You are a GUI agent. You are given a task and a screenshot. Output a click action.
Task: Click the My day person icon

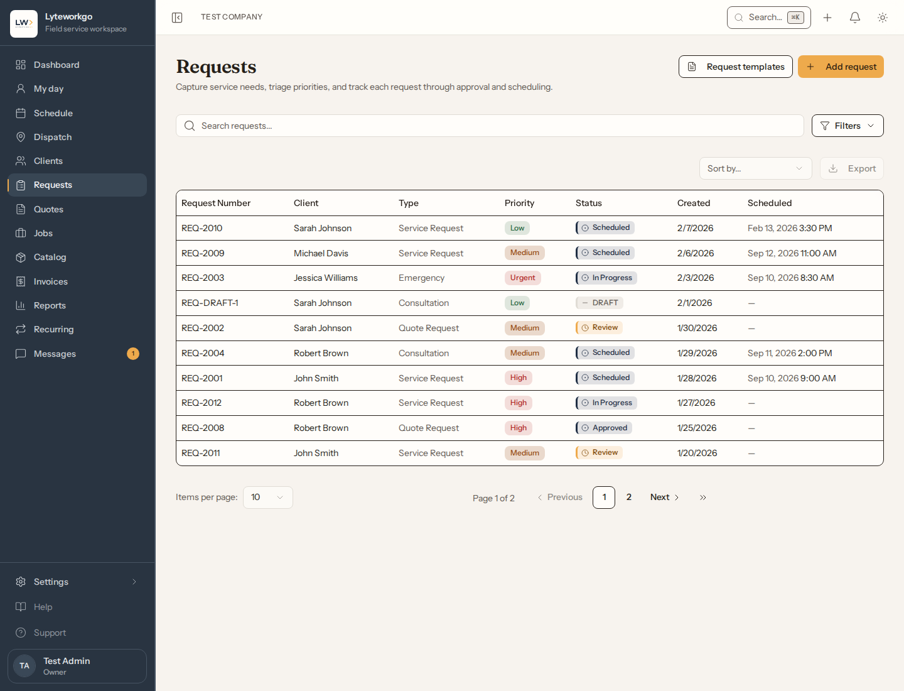point(21,89)
